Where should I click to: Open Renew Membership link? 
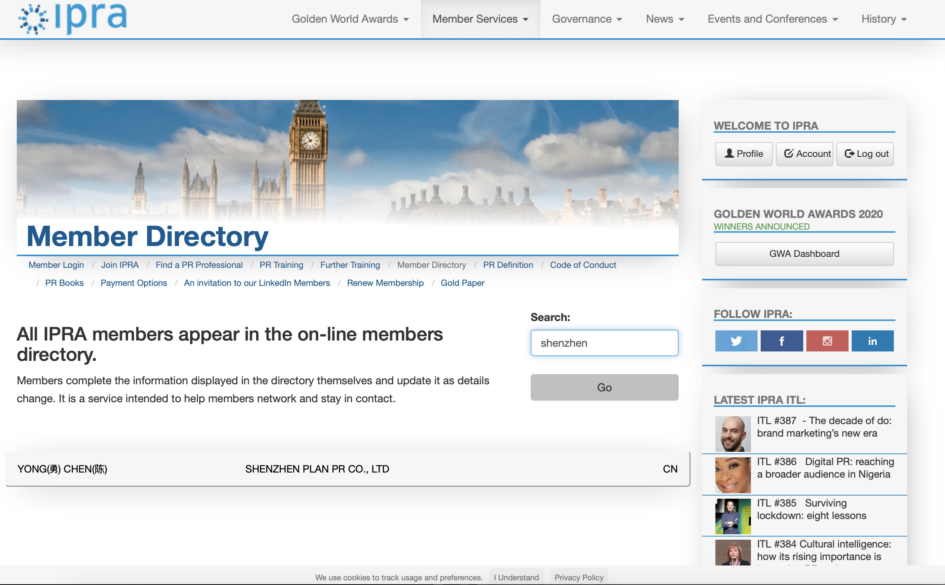[x=385, y=283]
